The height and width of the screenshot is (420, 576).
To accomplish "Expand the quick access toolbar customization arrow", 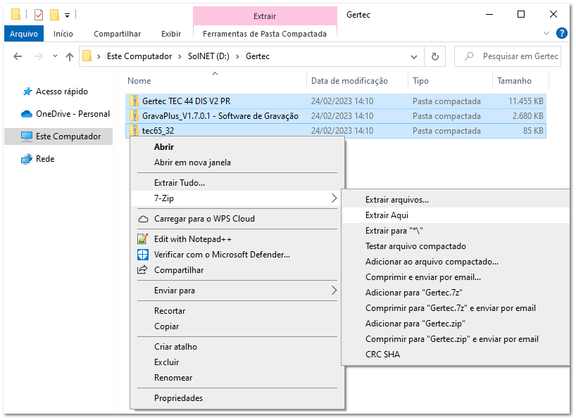I will click(x=67, y=14).
